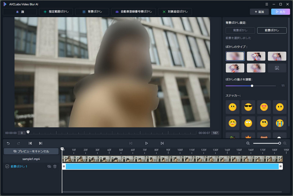Choose the first Gaussian blur type thumbnail
The image size is (293, 196).
[x=235, y=56]
